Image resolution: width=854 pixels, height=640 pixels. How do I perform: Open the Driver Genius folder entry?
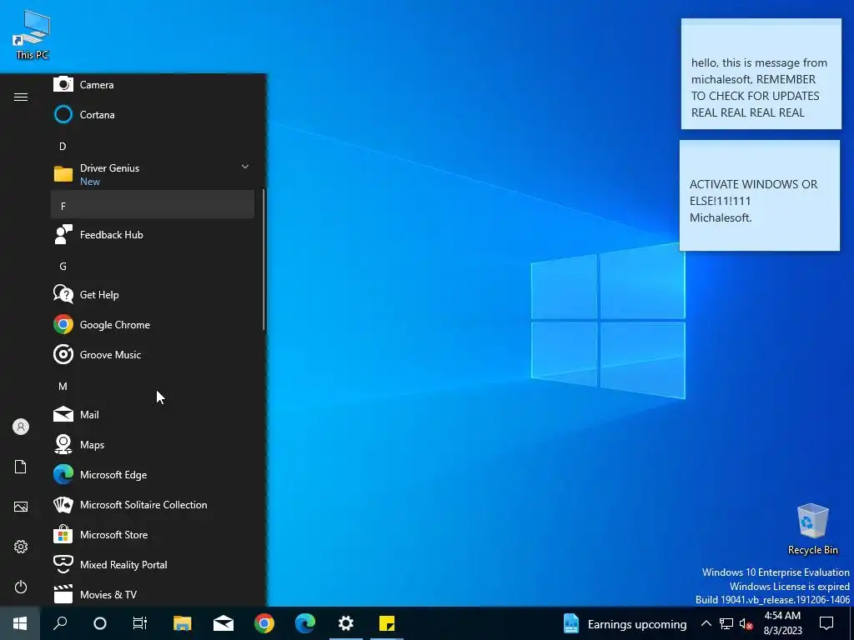click(x=153, y=174)
